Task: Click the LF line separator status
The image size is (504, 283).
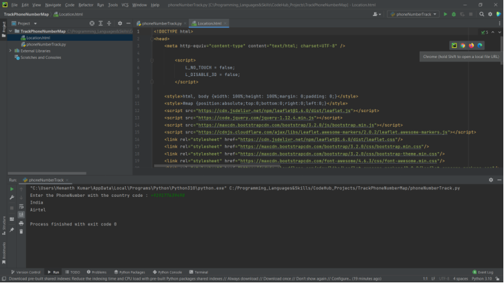Action: pos(433,279)
